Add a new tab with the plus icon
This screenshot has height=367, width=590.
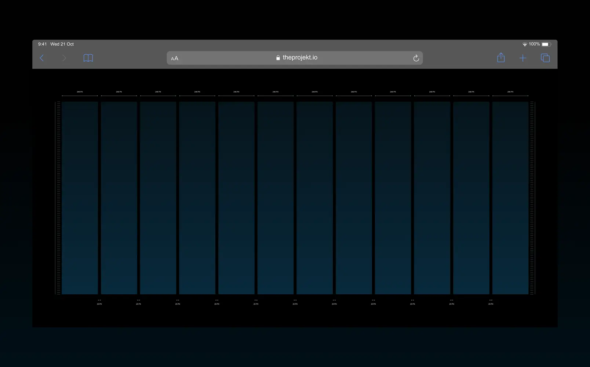coord(523,58)
